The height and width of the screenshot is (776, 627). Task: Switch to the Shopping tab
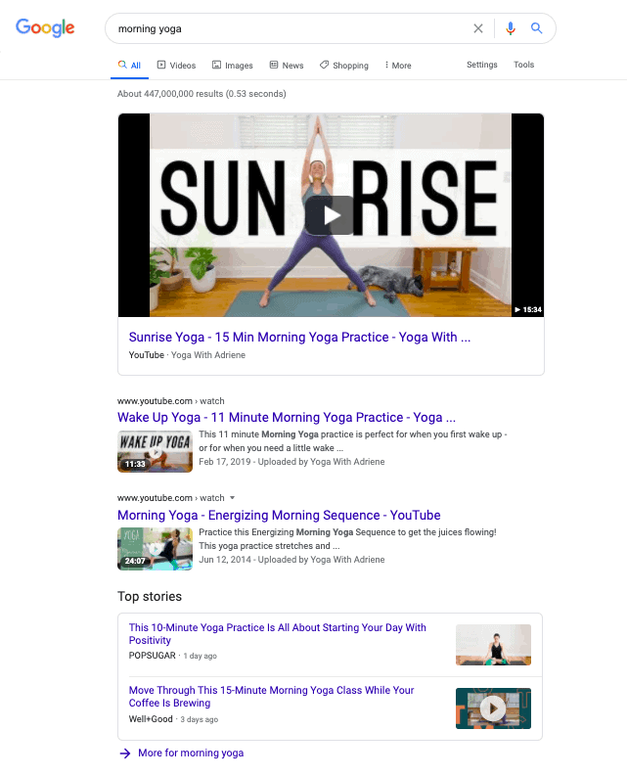click(344, 66)
